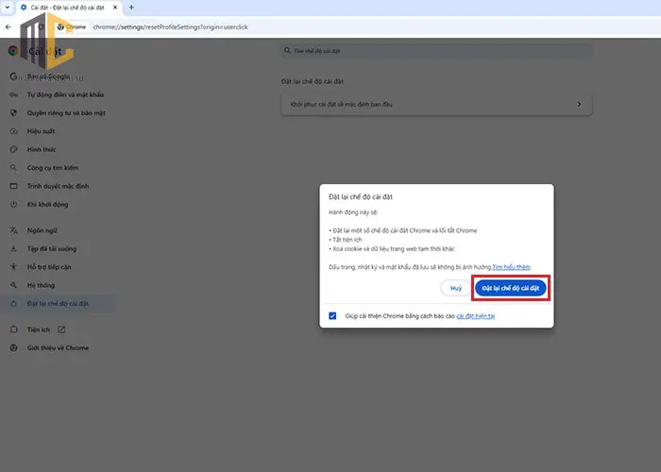Click the search magnifier icon in settings

[x=287, y=51]
